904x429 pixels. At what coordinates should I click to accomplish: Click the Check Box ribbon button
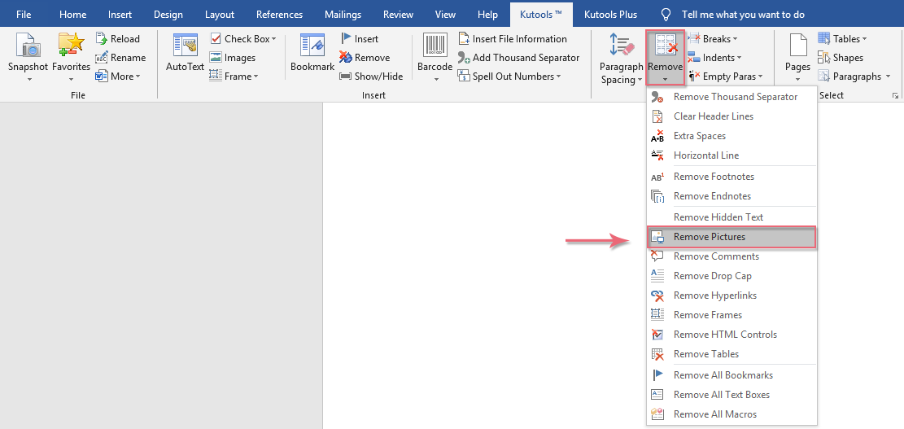242,39
